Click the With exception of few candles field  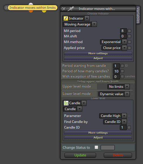(x=116, y=76)
